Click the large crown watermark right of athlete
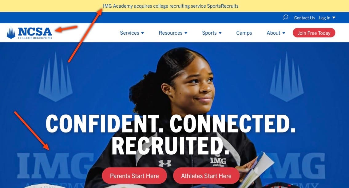Viewport: 349px width, 188px height. [287, 77]
